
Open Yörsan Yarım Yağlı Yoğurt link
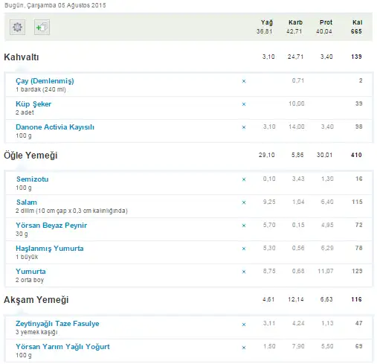(x=62, y=347)
